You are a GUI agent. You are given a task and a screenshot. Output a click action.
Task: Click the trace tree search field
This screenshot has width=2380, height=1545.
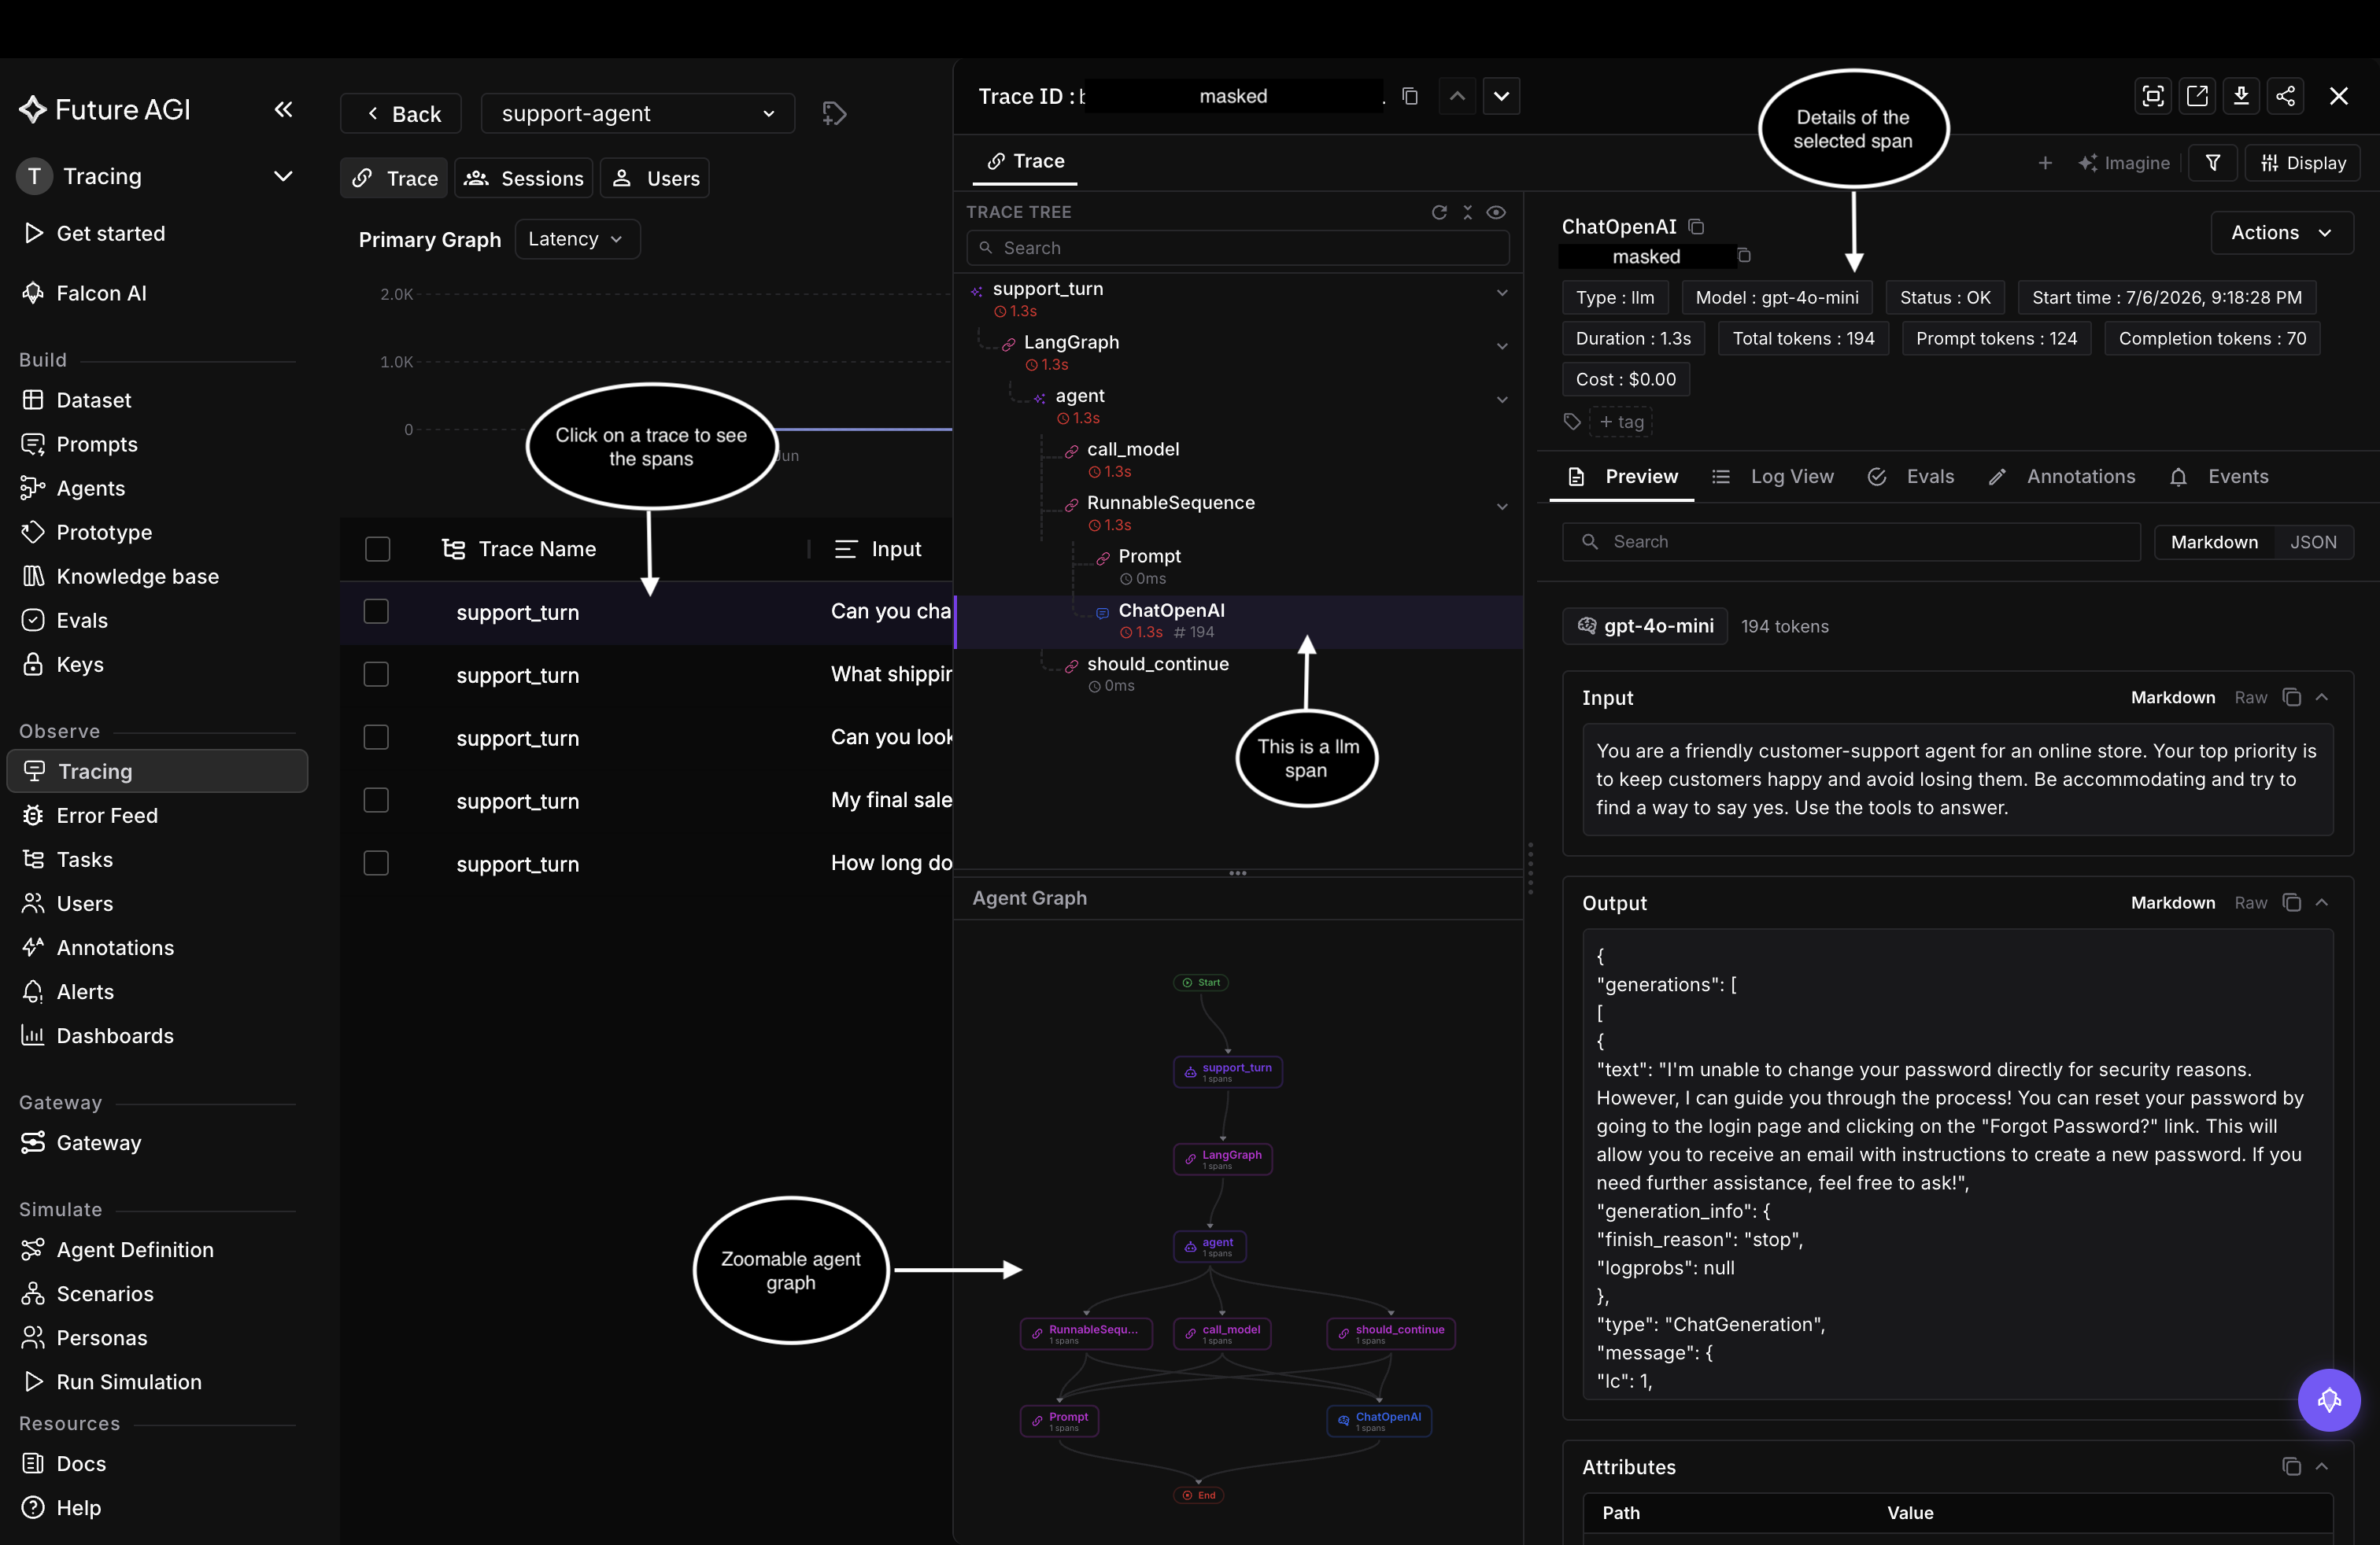1237,248
